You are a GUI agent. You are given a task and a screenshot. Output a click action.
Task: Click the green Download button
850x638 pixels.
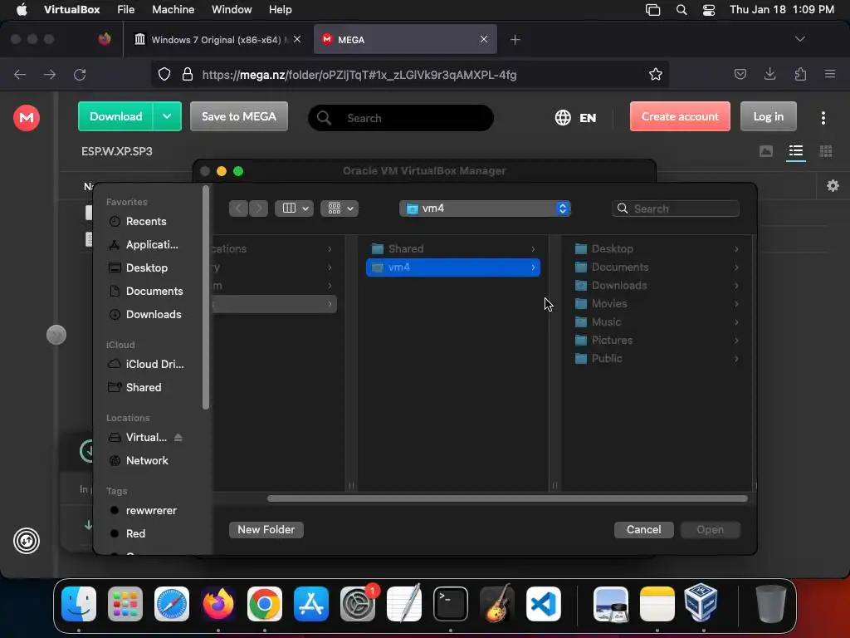pyautogui.click(x=115, y=116)
